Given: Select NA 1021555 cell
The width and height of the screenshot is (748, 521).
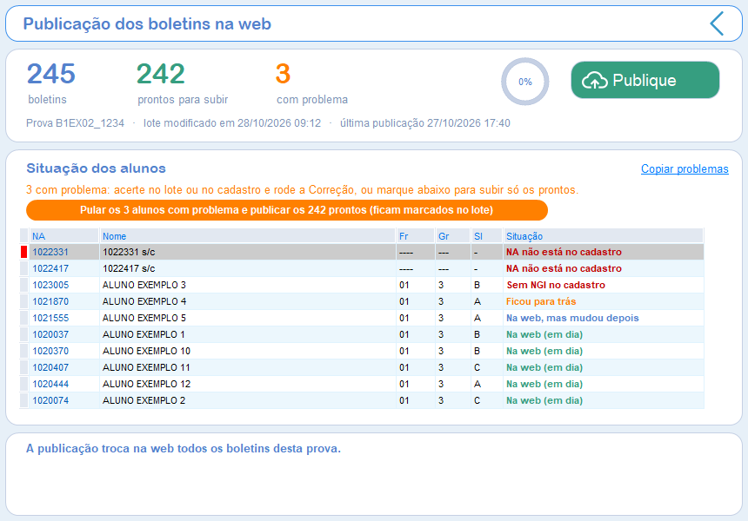Looking at the screenshot, I should [63, 318].
